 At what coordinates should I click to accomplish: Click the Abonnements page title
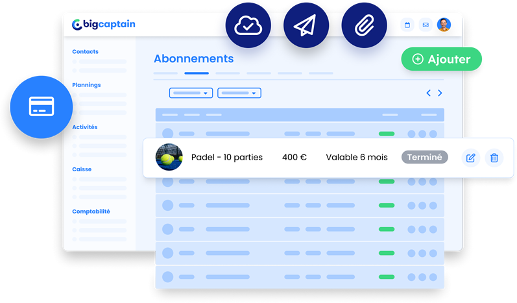point(194,58)
